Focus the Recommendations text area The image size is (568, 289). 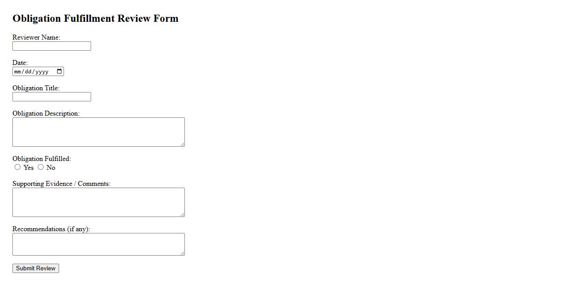pos(98,244)
